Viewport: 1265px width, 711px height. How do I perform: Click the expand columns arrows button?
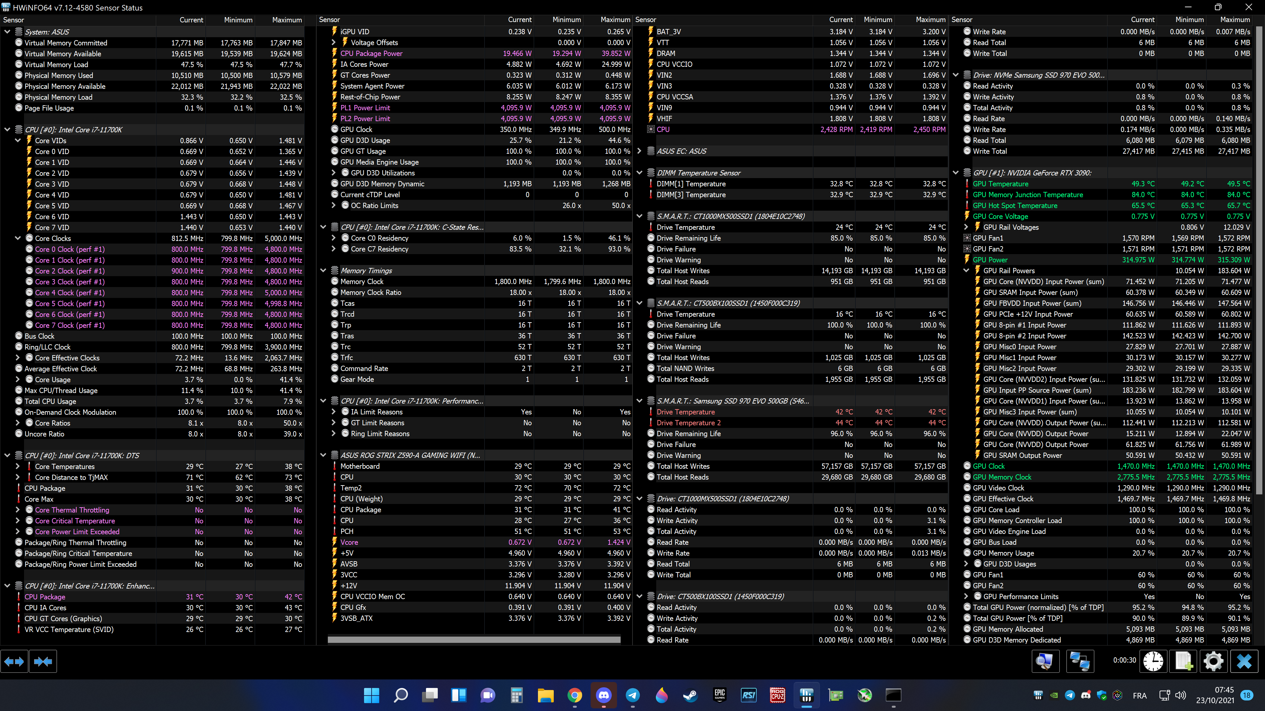(14, 661)
